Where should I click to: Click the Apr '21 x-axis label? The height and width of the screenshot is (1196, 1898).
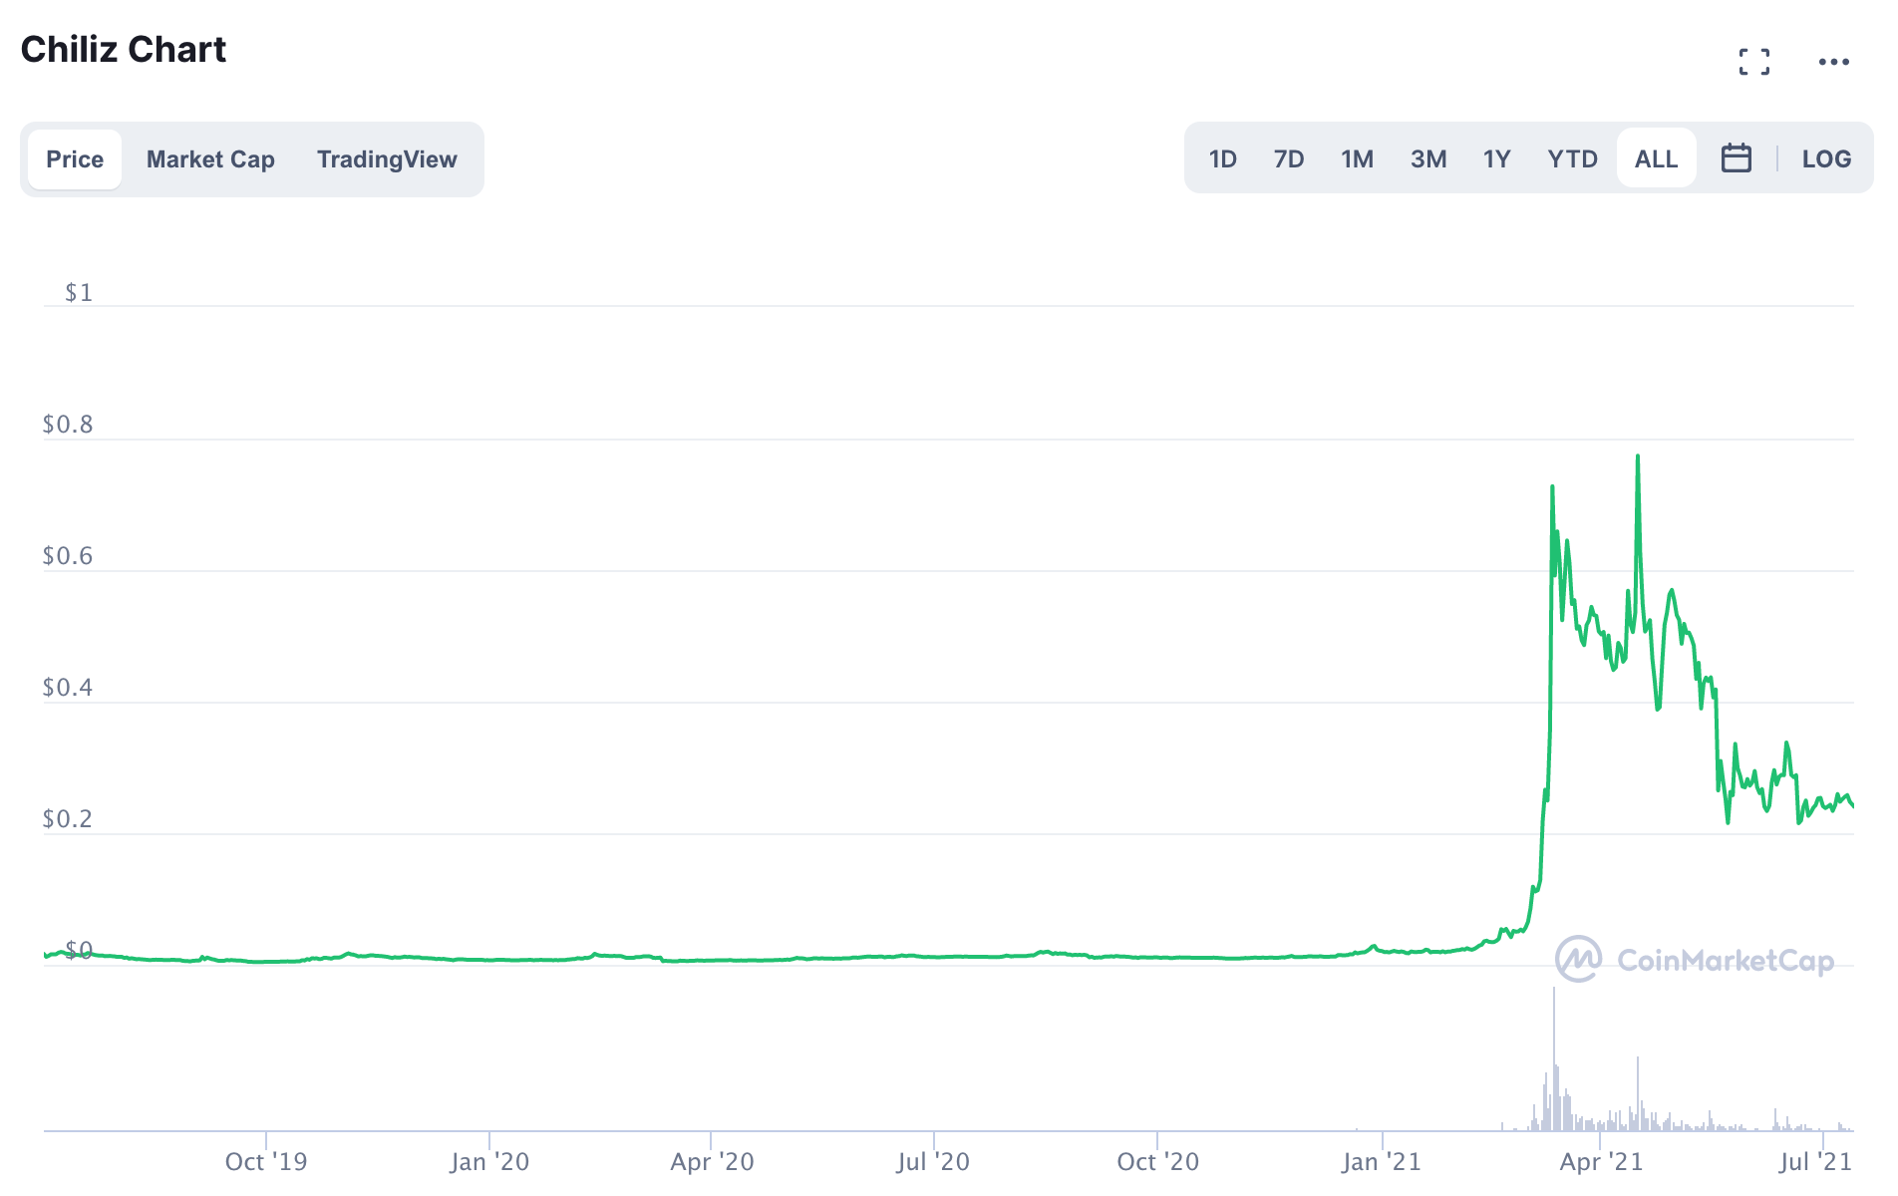[x=1601, y=1162]
